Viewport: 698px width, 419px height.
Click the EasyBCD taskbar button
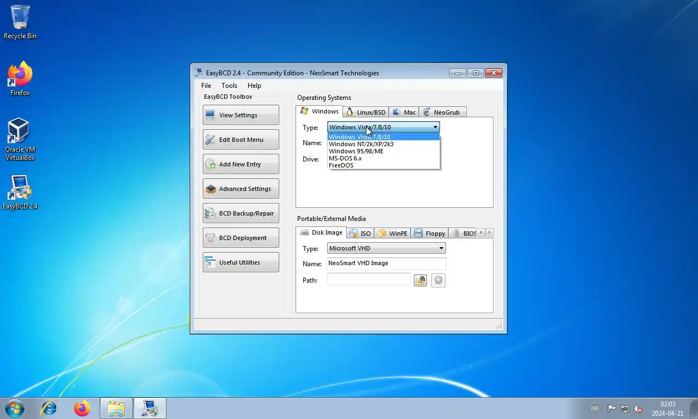(150, 408)
